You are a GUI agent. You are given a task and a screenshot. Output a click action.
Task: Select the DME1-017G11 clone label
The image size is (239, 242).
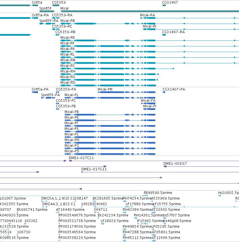[94, 169]
